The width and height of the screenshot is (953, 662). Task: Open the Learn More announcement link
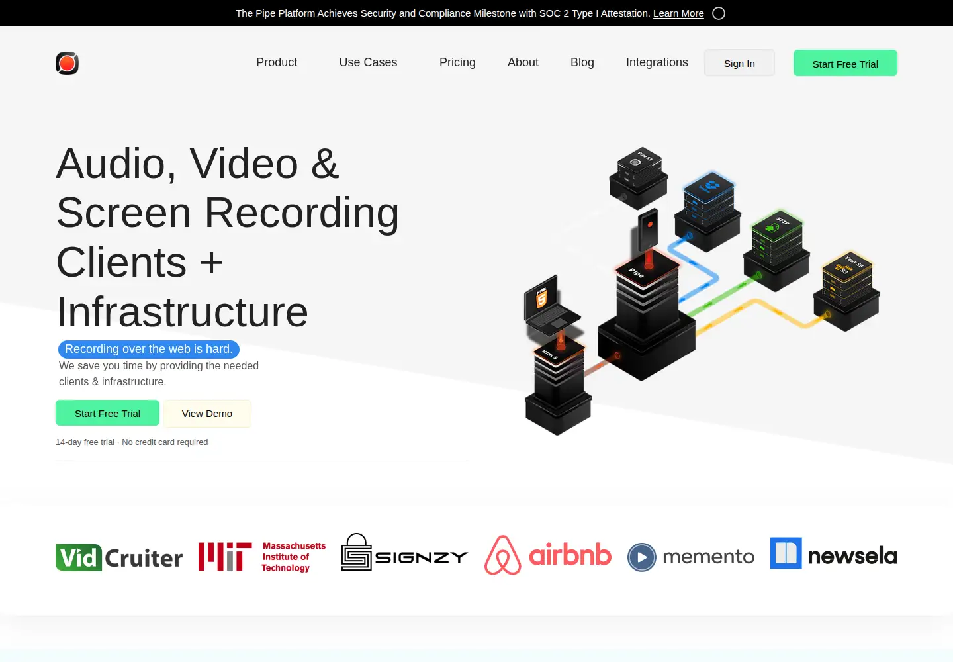678,13
